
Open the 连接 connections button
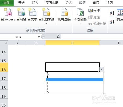(x=94, y=11)
